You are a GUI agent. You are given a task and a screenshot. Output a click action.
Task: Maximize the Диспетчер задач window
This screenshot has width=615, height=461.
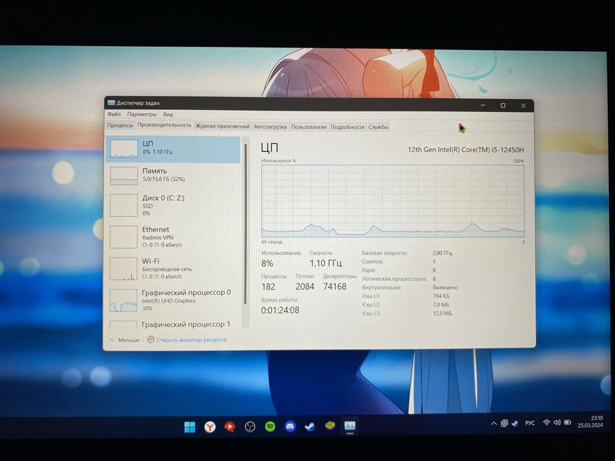pyautogui.click(x=503, y=105)
